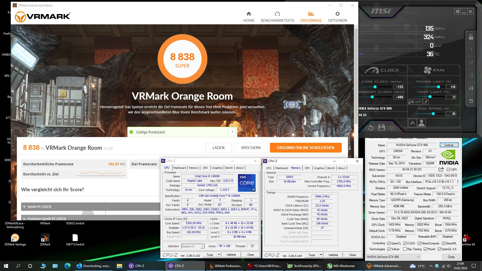Image resolution: width=482 pixels, height=271 pixels.
Task: Toggle PhysX checkbox in GPU-Z
Action: click(x=425, y=249)
